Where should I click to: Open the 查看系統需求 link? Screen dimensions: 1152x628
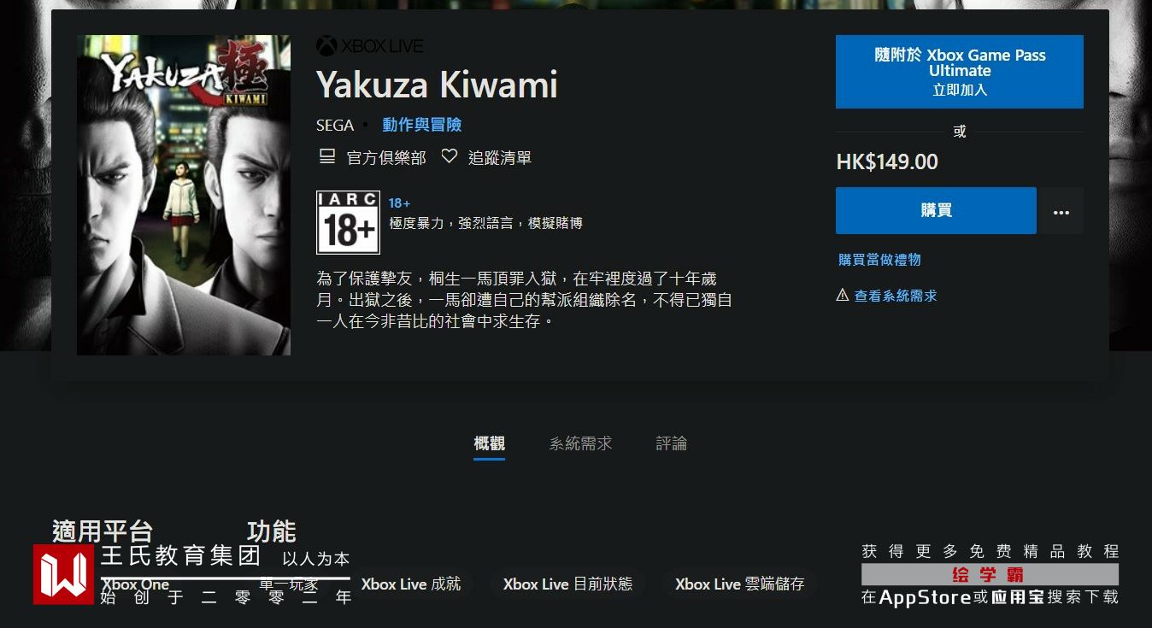(896, 296)
